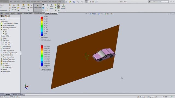Select Cut Plot 2 in tree
Screen dimensions: 175x98
pos(8,44)
